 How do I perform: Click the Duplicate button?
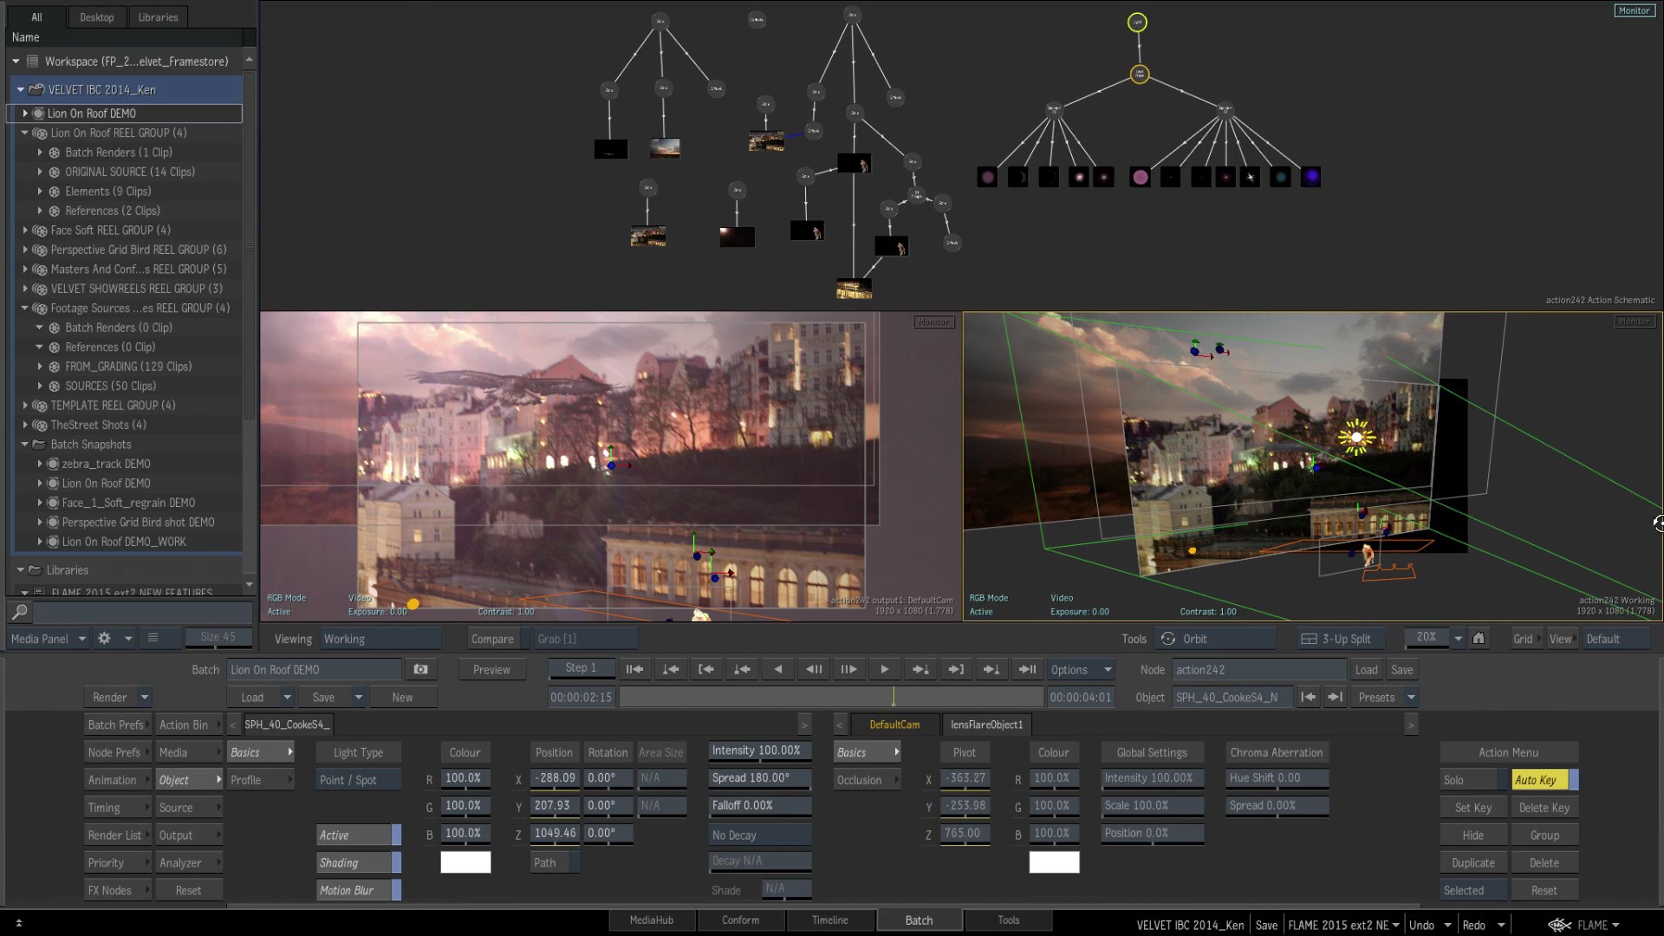point(1473,863)
